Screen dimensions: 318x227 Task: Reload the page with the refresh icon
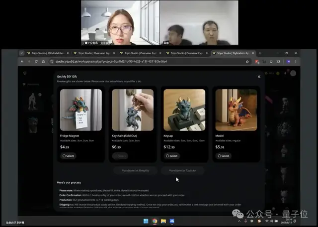tap(36, 61)
